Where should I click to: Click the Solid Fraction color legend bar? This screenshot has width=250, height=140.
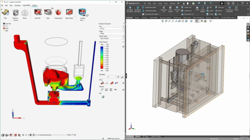[x=102, y=58]
